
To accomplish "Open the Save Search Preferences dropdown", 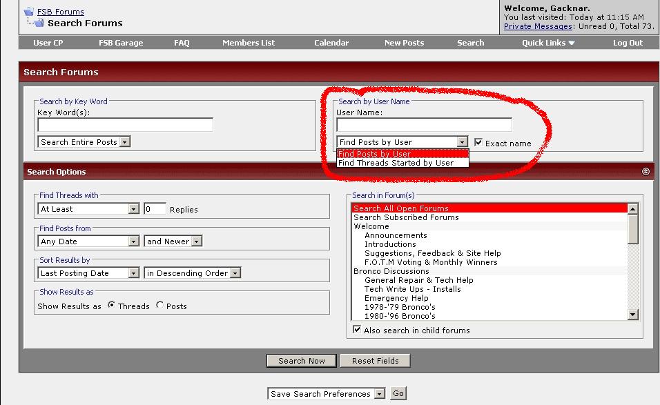I will (327, 394).
